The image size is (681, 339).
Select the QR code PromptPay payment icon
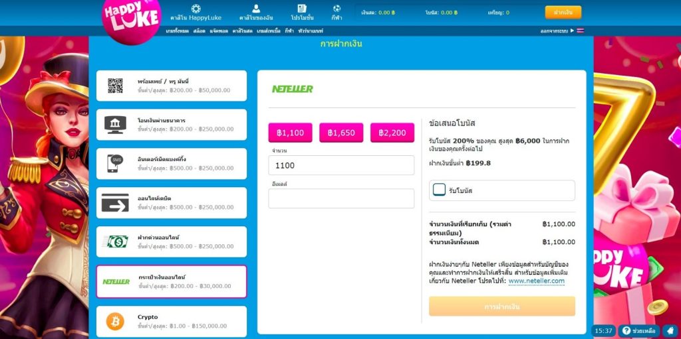[x=115, y=86]
